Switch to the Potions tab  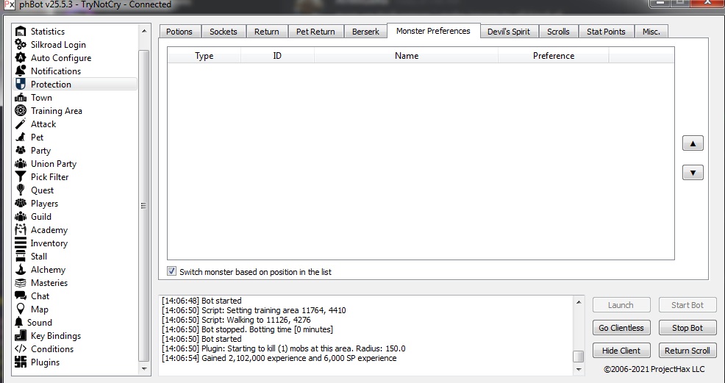click(x=179, y=32)
